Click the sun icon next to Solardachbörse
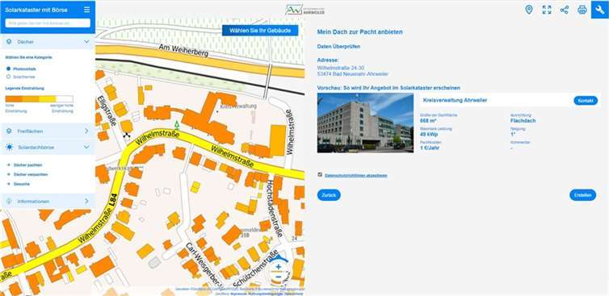Viewport: 609px width, 296px height. pos(10,148)
